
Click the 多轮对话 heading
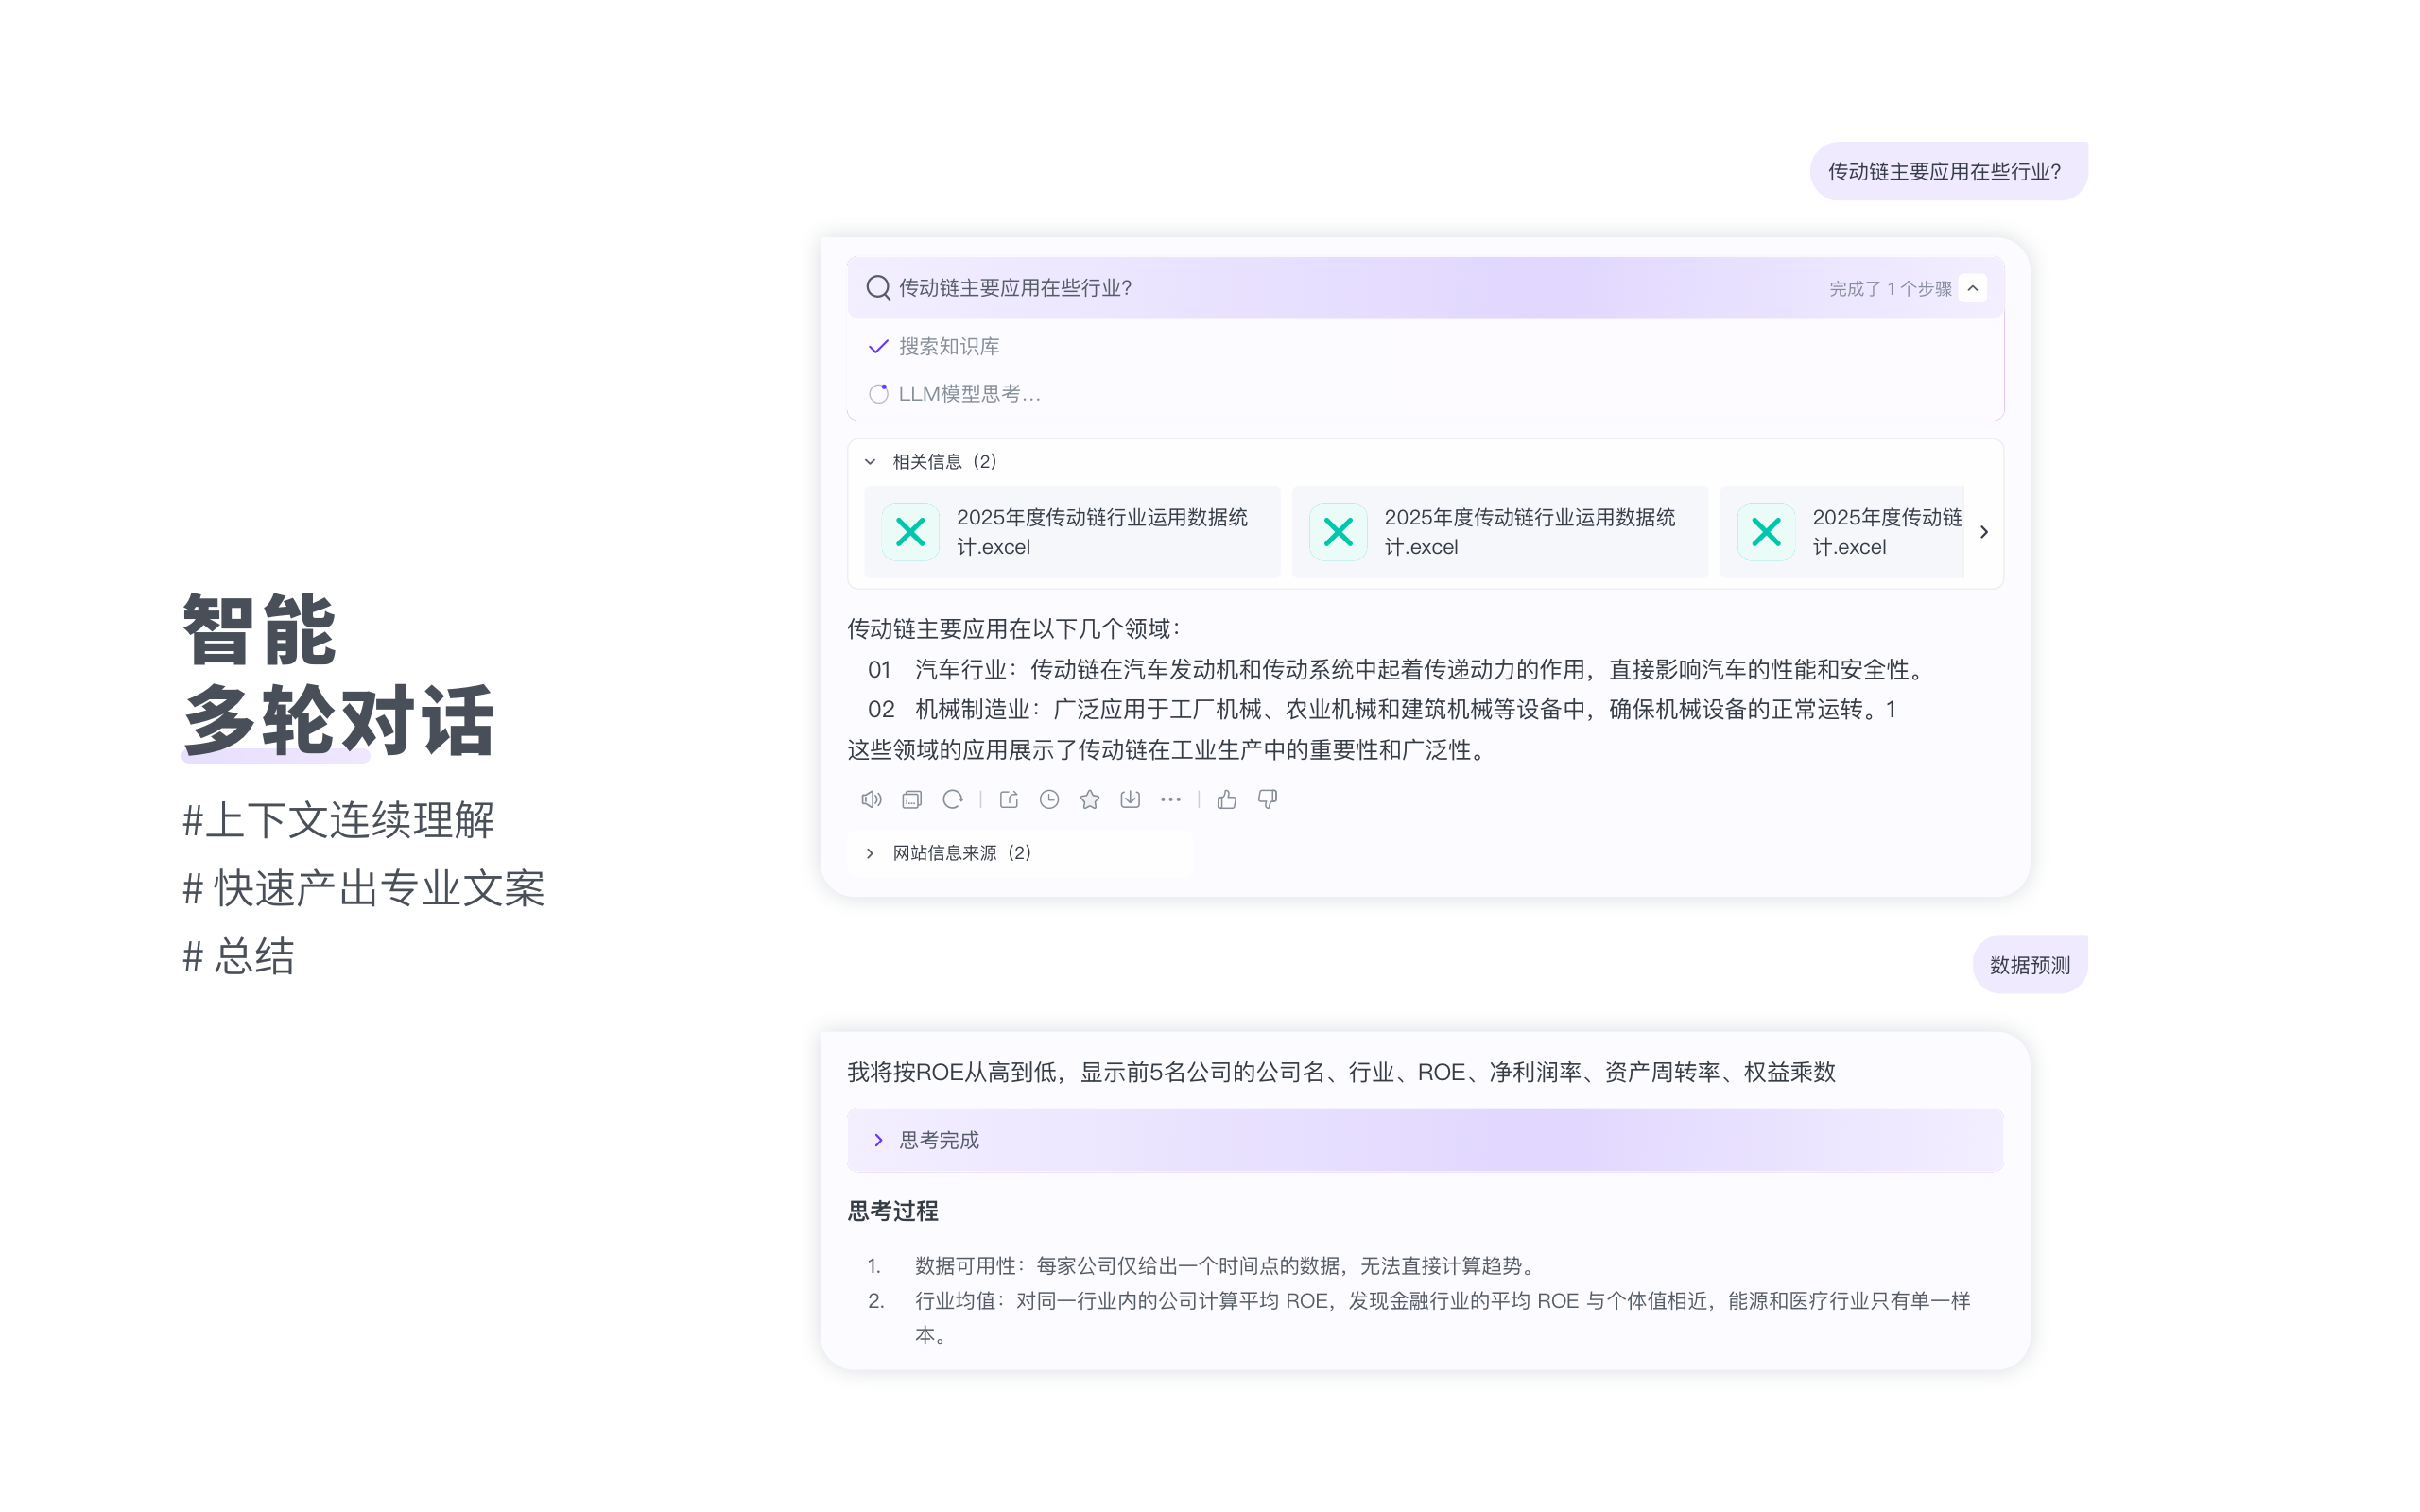click(x=338, y=720)
